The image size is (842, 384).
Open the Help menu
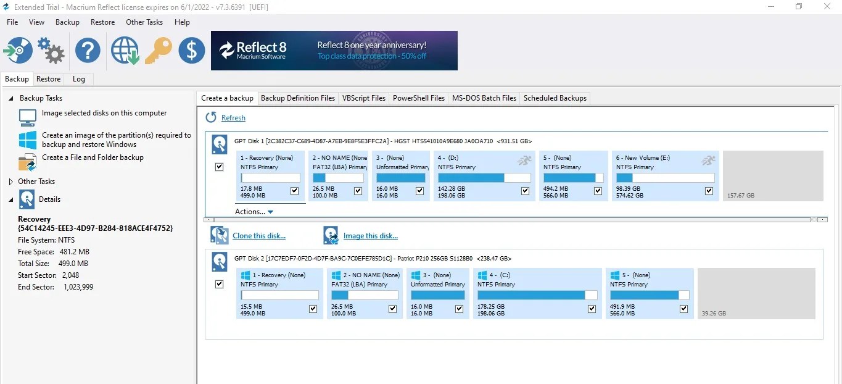point(182,22)
